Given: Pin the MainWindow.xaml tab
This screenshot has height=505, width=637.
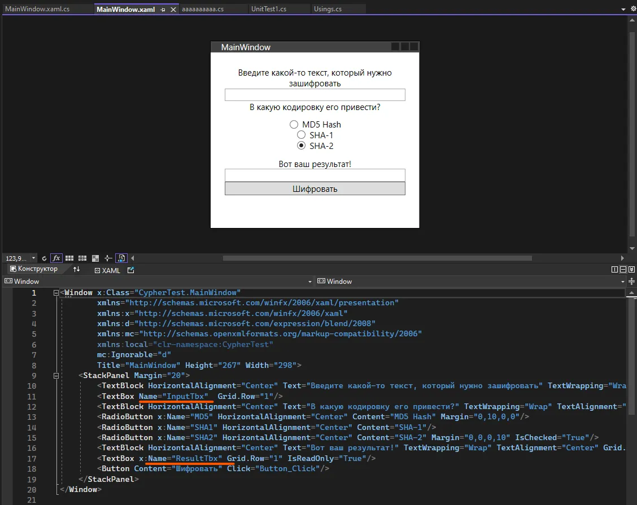Looking at the screenshot, I should [163, 10].
